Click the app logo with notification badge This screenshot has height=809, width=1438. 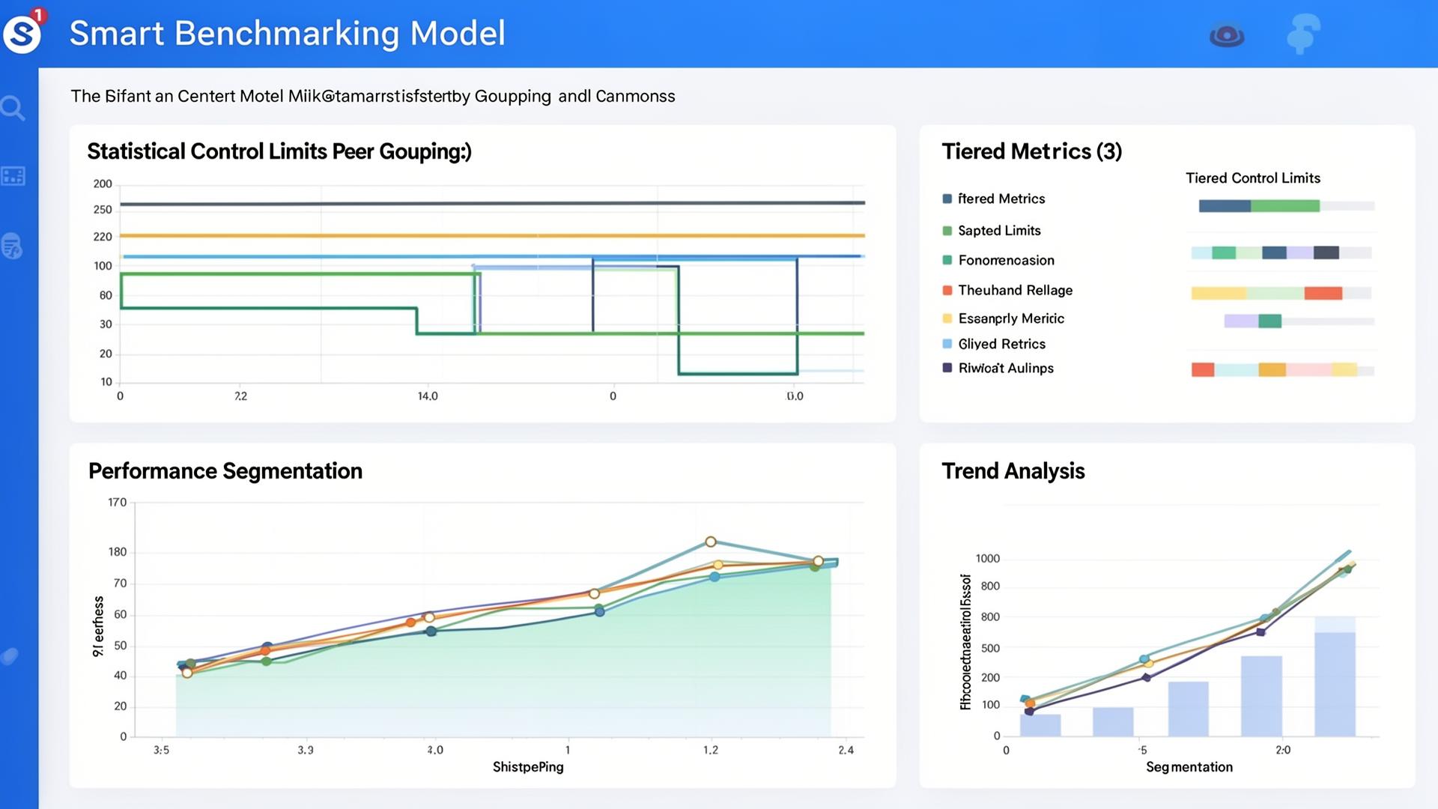pyautogui.click(x=23, y=31)
